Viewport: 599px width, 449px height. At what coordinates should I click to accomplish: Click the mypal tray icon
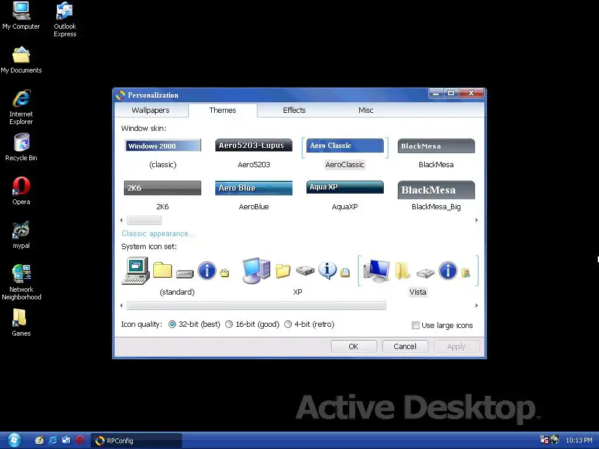[x=555, y=440]
